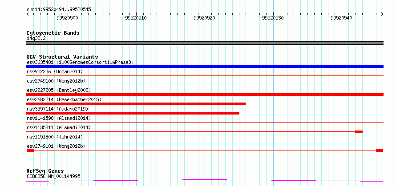396x186 pixels.
Task: Click the chr14:99520494..99520545 coordinate label
Action: click(x=59, y=10)
